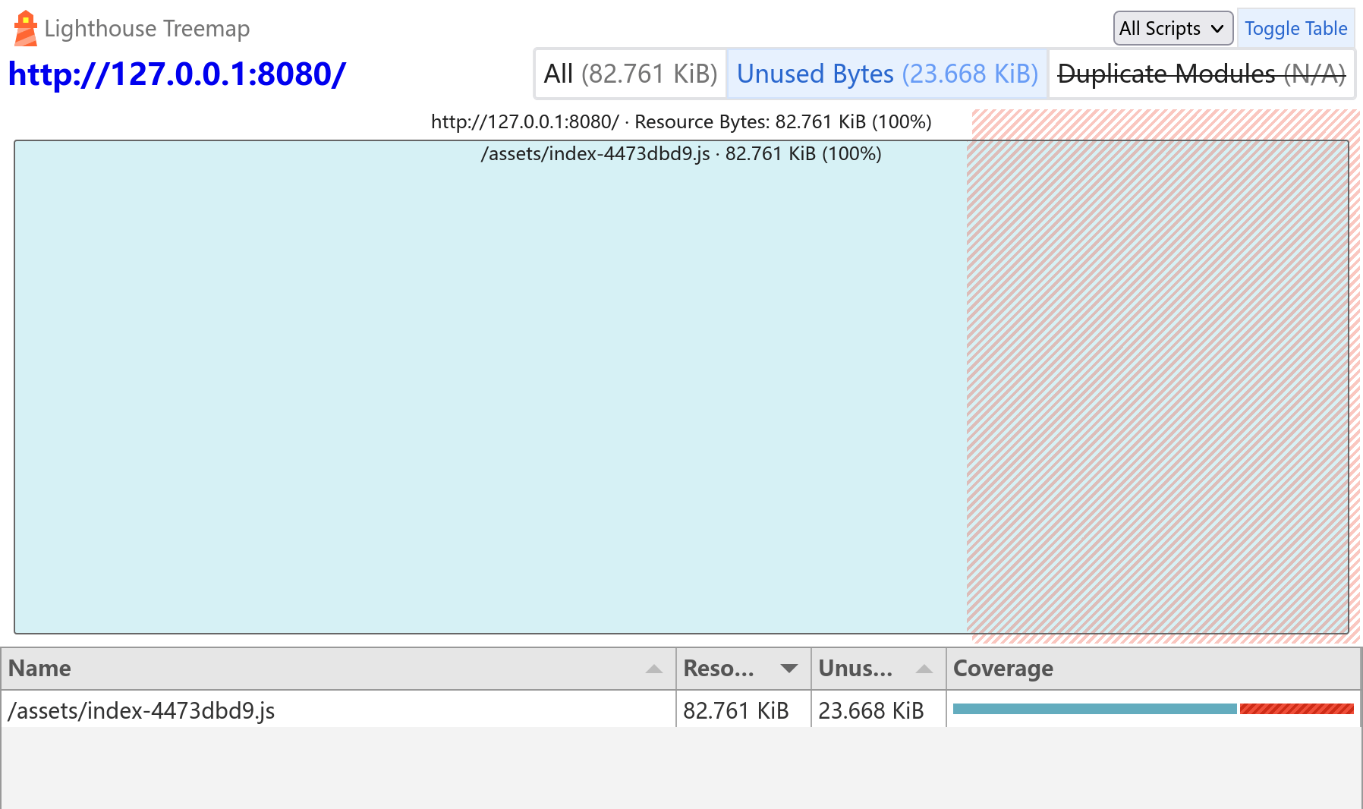Select the Duplicate Modules tab
1363x809 pixels.
pos(1201,74)
